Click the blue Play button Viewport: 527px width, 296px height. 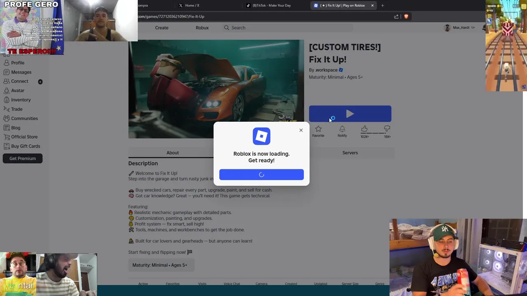(350, 114)
